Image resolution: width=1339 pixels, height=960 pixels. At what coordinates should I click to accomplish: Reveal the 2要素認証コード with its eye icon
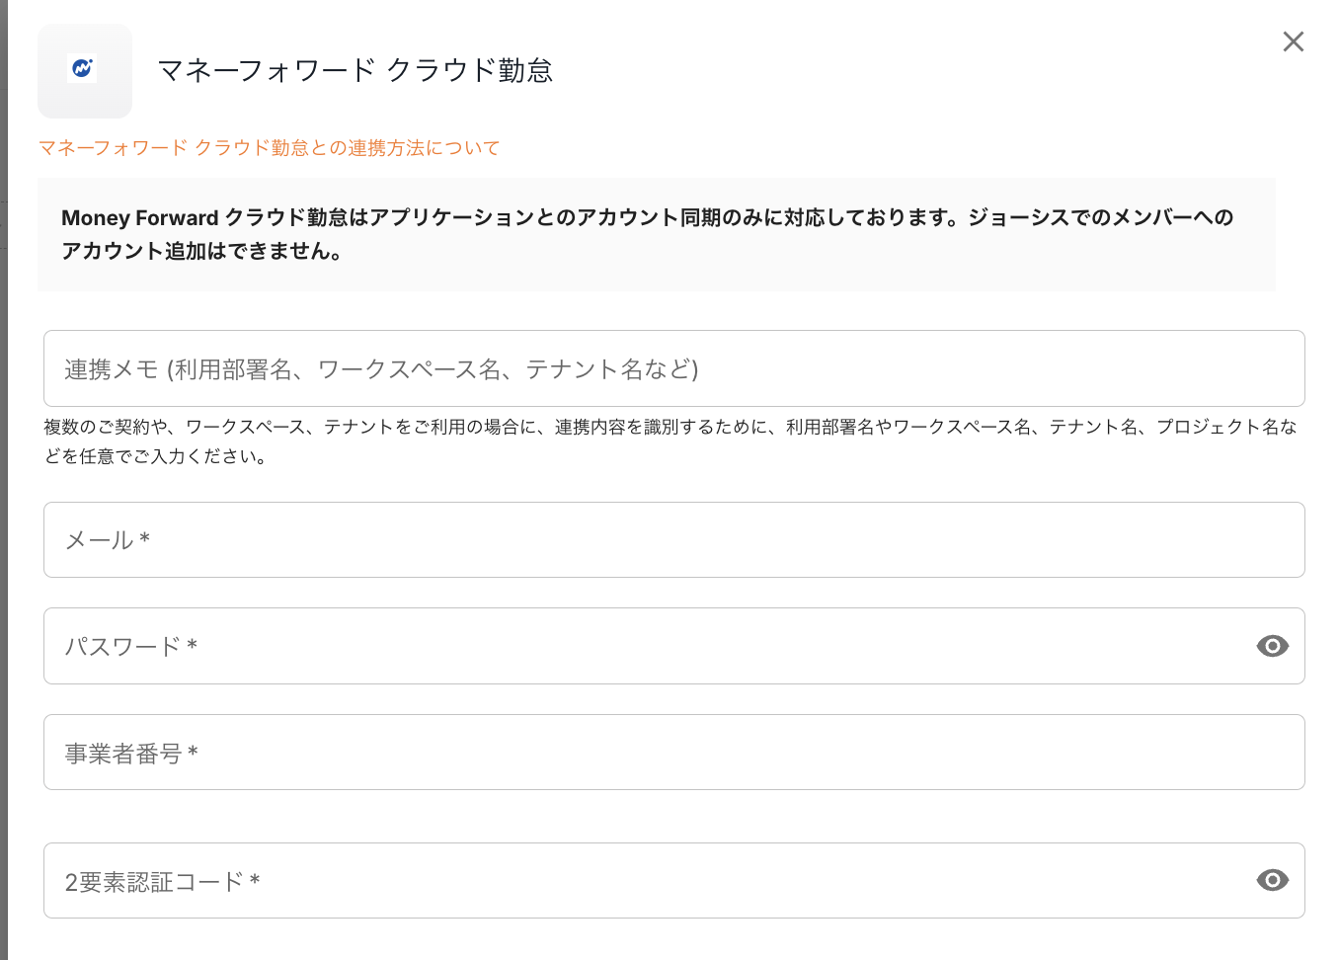(x=1272, y=880)
